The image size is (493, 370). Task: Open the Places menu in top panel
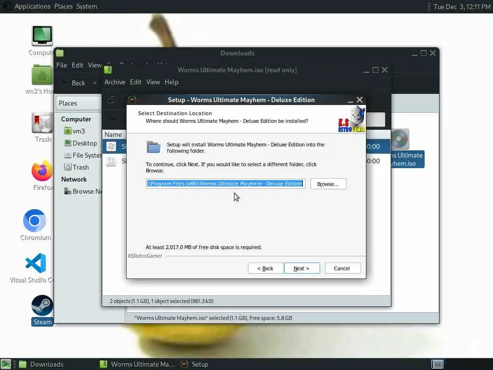pos(64,6)
